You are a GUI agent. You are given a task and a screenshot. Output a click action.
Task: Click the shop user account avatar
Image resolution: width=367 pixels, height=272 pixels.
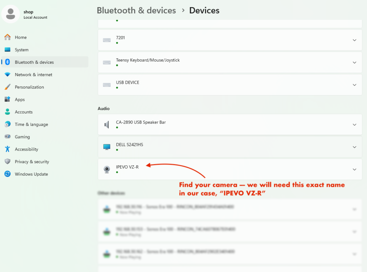[x=11, y=14]
